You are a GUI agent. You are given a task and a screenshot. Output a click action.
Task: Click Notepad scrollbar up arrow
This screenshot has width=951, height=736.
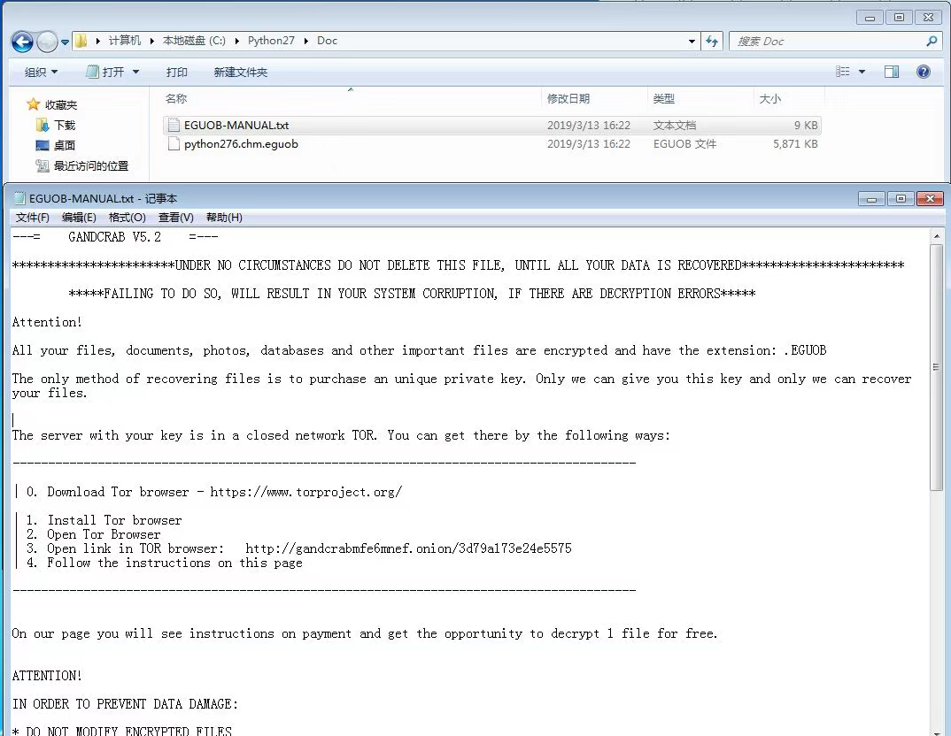937,236
